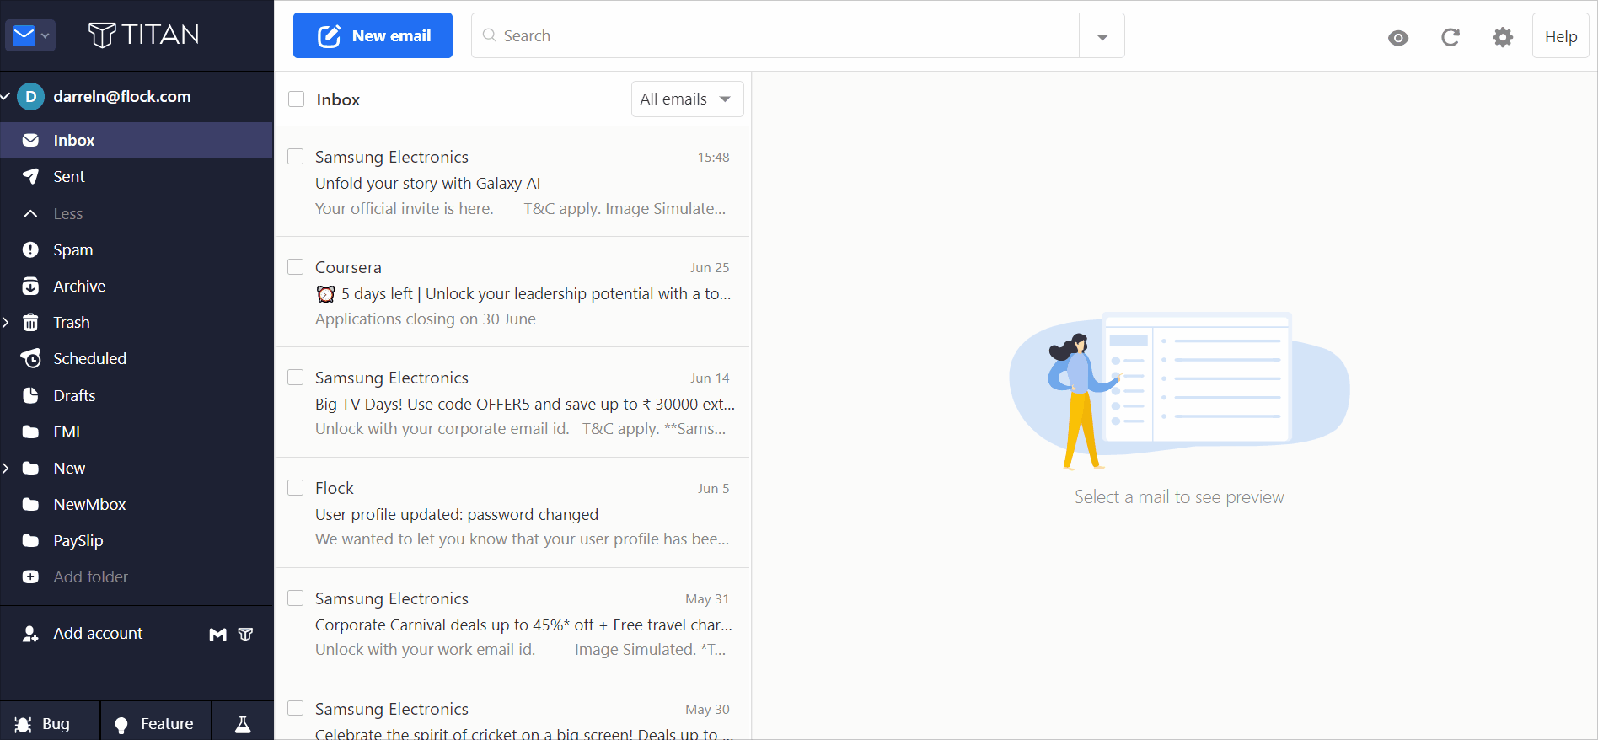Expand the Trash folder chevron
This screenshot has height=740, width=1598.
point(7,323)
